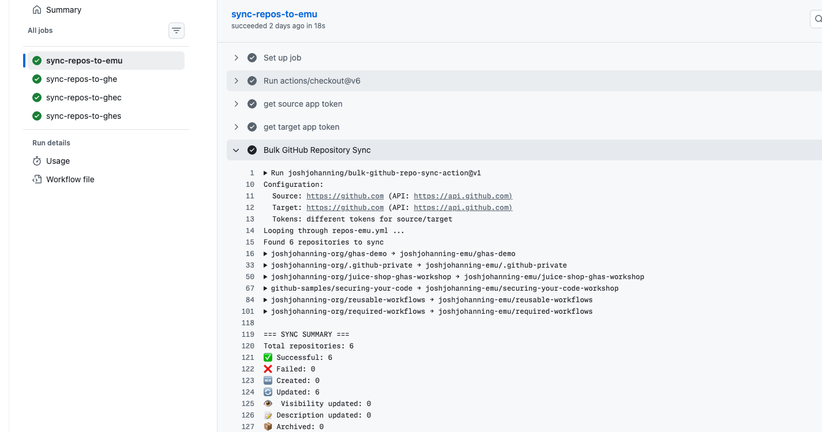Click the sync-repos-to-emu job title link
Image resolution: width=822 pixels, height=432 pixels.
click(274, 14)
